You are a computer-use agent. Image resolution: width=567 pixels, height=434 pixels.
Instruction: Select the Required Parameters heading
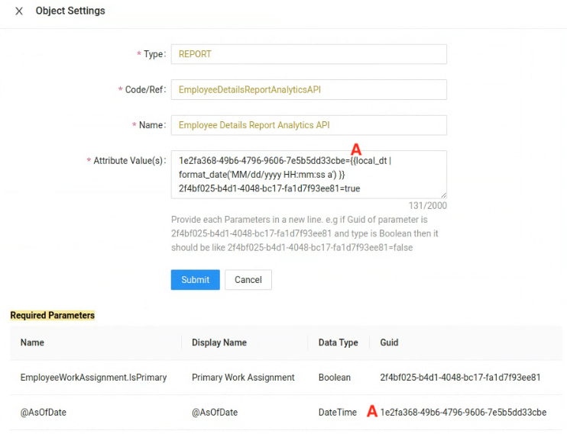click(x=53, y=315)
